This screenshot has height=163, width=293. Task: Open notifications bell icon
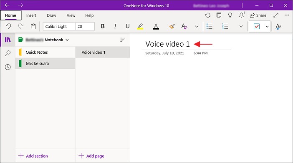pyautogui.click(x=242, y=15)
